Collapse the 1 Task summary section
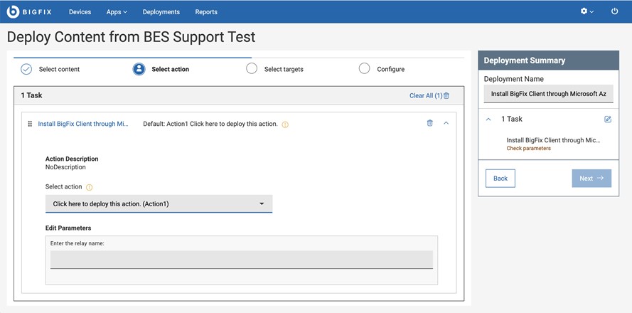This screenshot has height=313, width=632. (488, 120)
